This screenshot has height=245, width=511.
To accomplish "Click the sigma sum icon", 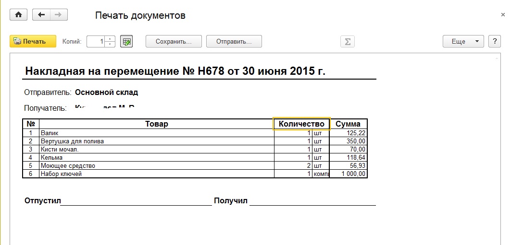I will pos(348,42).
